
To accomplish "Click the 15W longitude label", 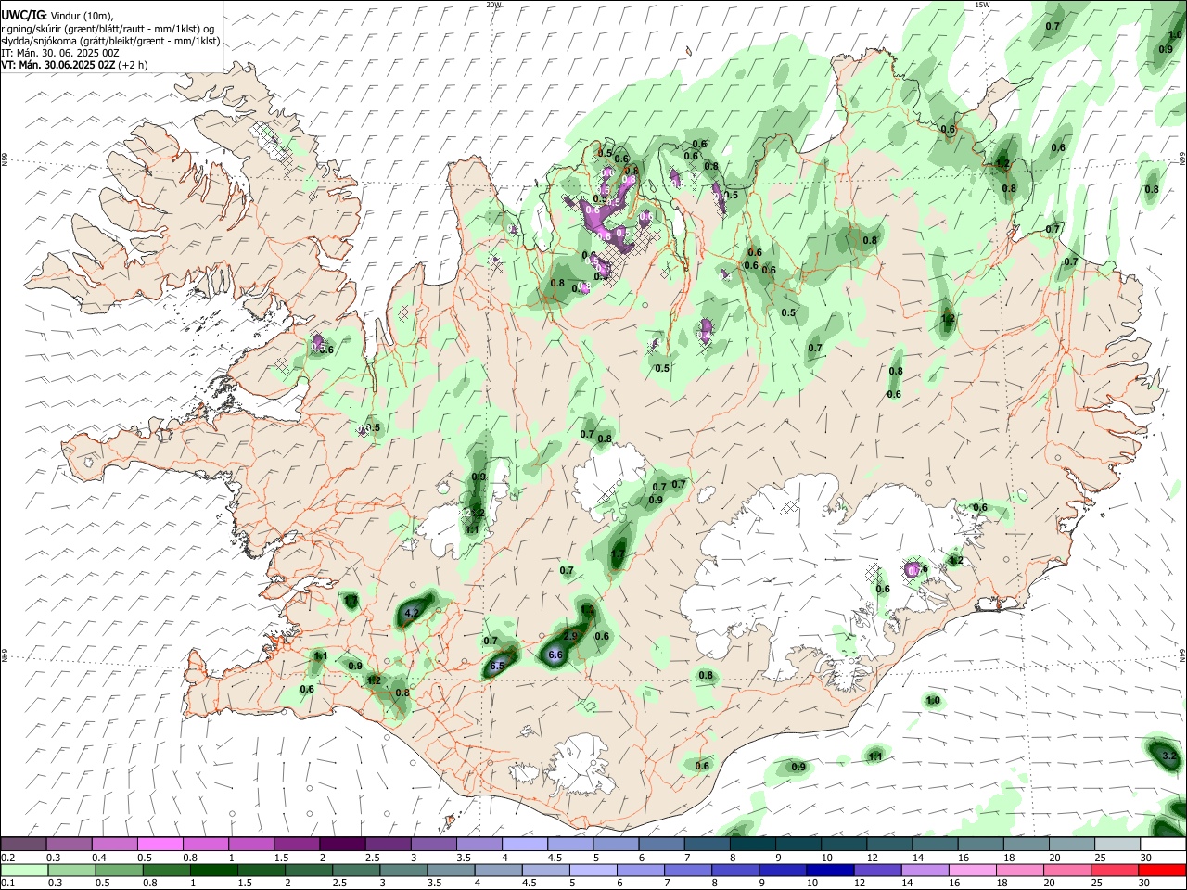I will [981, 5].
